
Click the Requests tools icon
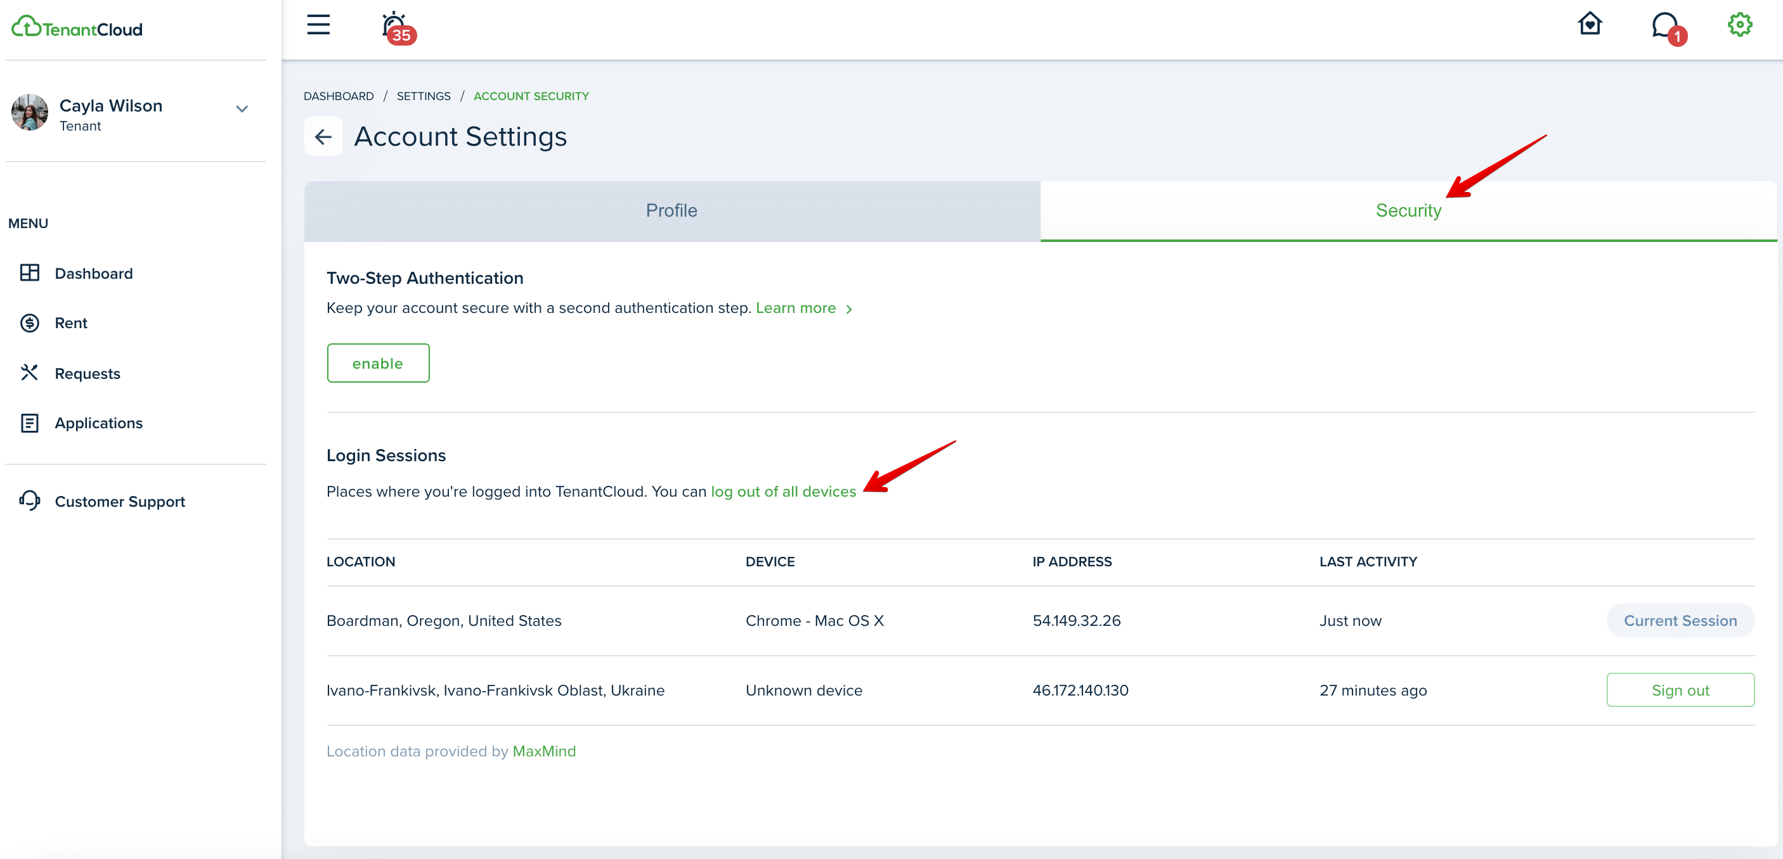(x=29, y=372)
